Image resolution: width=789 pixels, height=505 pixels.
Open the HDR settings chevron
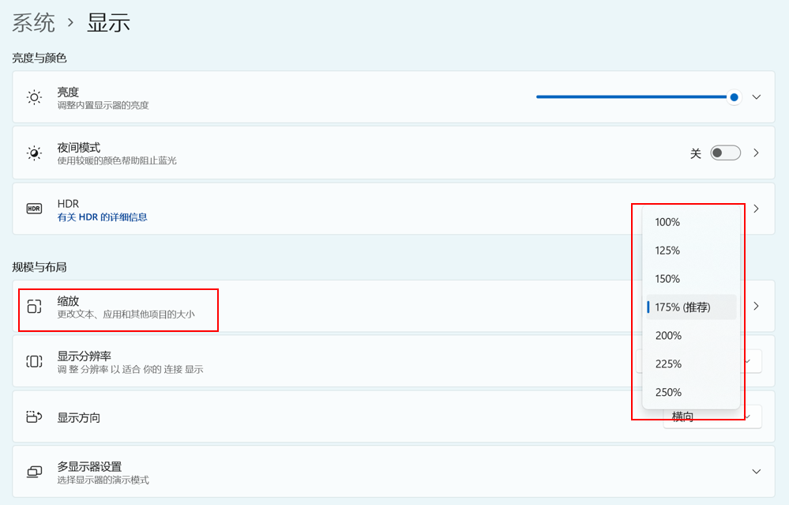coord(756,209)
